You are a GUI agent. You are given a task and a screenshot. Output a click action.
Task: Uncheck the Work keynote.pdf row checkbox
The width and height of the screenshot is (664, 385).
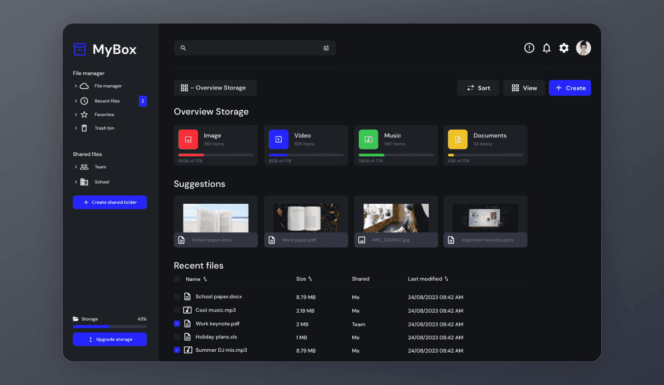coord(177,324)
